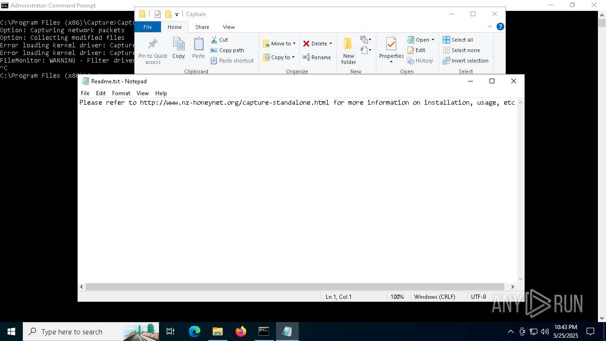This screenshot has height=341, width=606.
Task: Open Notepad Format menu
Action: click(x=121, y=93)
